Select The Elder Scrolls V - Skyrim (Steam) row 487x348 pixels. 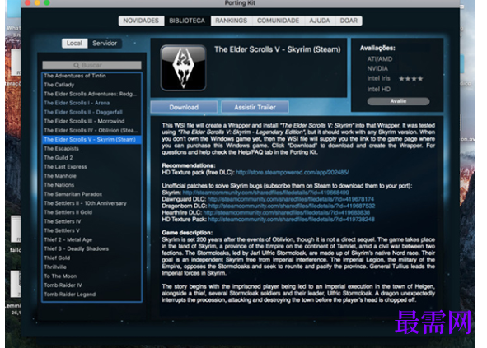92,140
